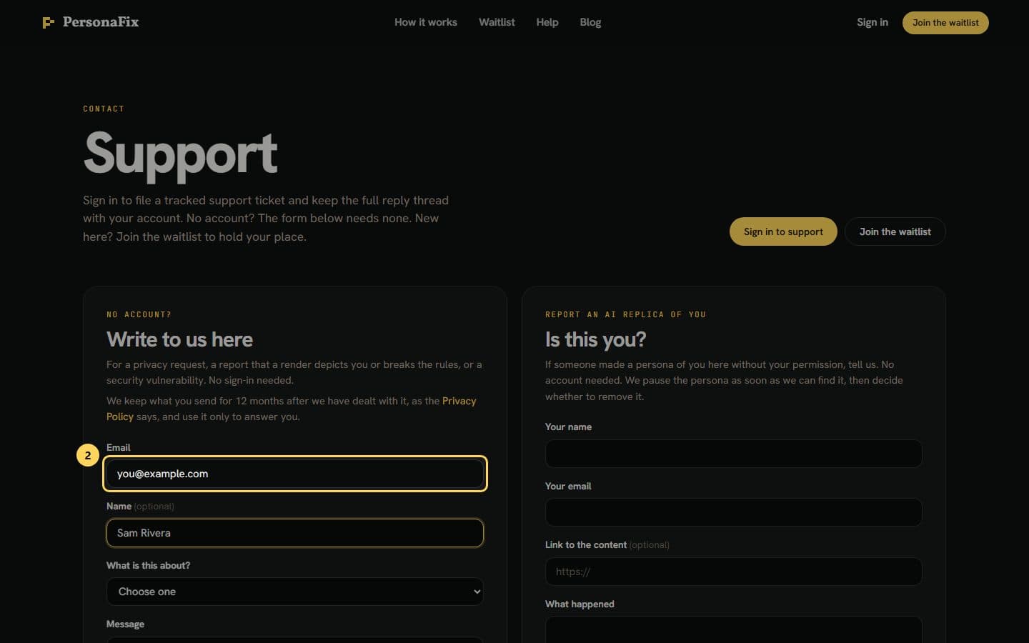Open the How it works page
The image size is (1029, 643).
426,22
